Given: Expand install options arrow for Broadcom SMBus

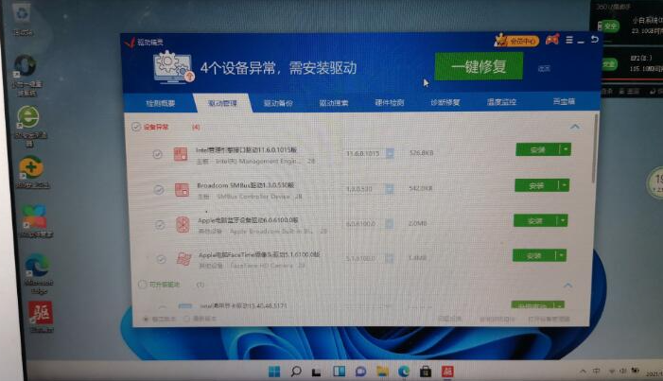Looking at the screenshot, I should [565, 185].
